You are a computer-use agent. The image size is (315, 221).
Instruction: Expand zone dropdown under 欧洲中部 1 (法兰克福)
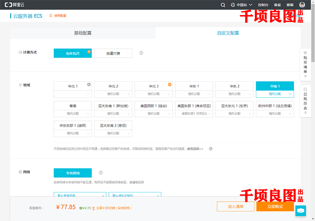275,114
